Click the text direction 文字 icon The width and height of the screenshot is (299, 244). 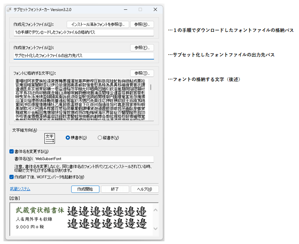pyautogui.click(x=50, y=138)
